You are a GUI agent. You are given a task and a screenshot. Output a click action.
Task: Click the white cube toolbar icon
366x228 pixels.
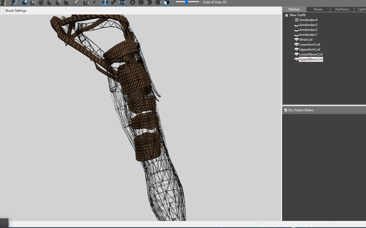[x=167, y=2]
